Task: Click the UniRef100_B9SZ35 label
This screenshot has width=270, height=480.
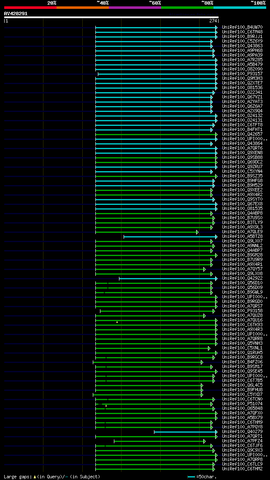Action: (242, 176)
